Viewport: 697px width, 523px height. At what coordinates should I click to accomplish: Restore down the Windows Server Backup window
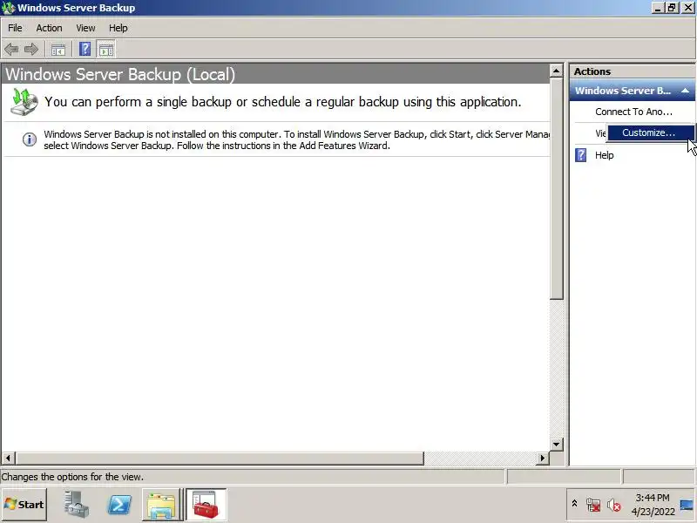[x=671, y=8]
